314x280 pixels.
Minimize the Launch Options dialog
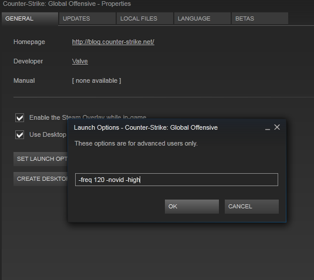coord(268,128)
